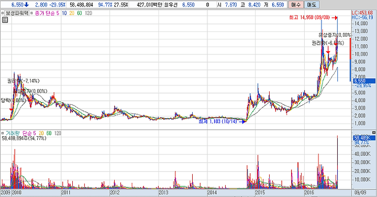
Task: Click the blue down arrow beside 6,550
Action: point(26,5)
